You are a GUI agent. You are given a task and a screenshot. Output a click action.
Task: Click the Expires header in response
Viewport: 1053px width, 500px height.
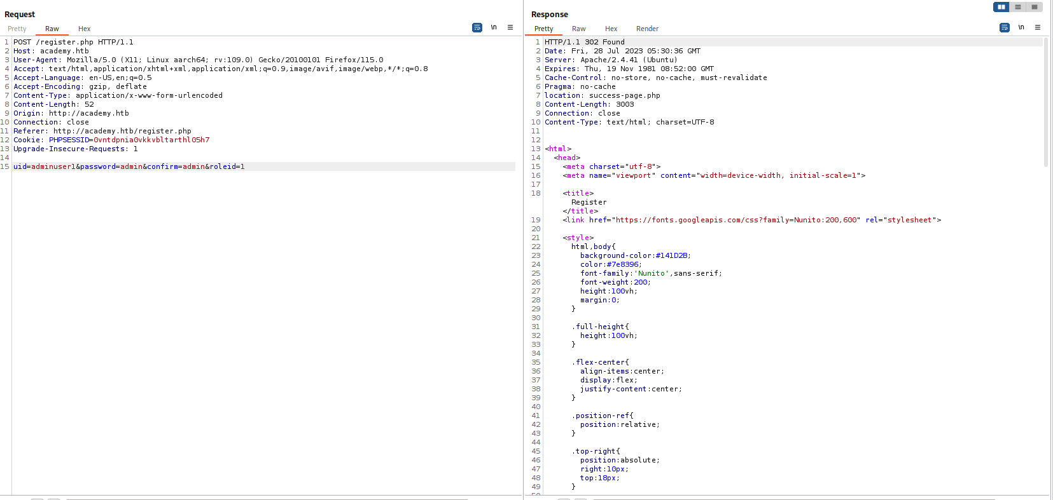[x=629, y=69]
